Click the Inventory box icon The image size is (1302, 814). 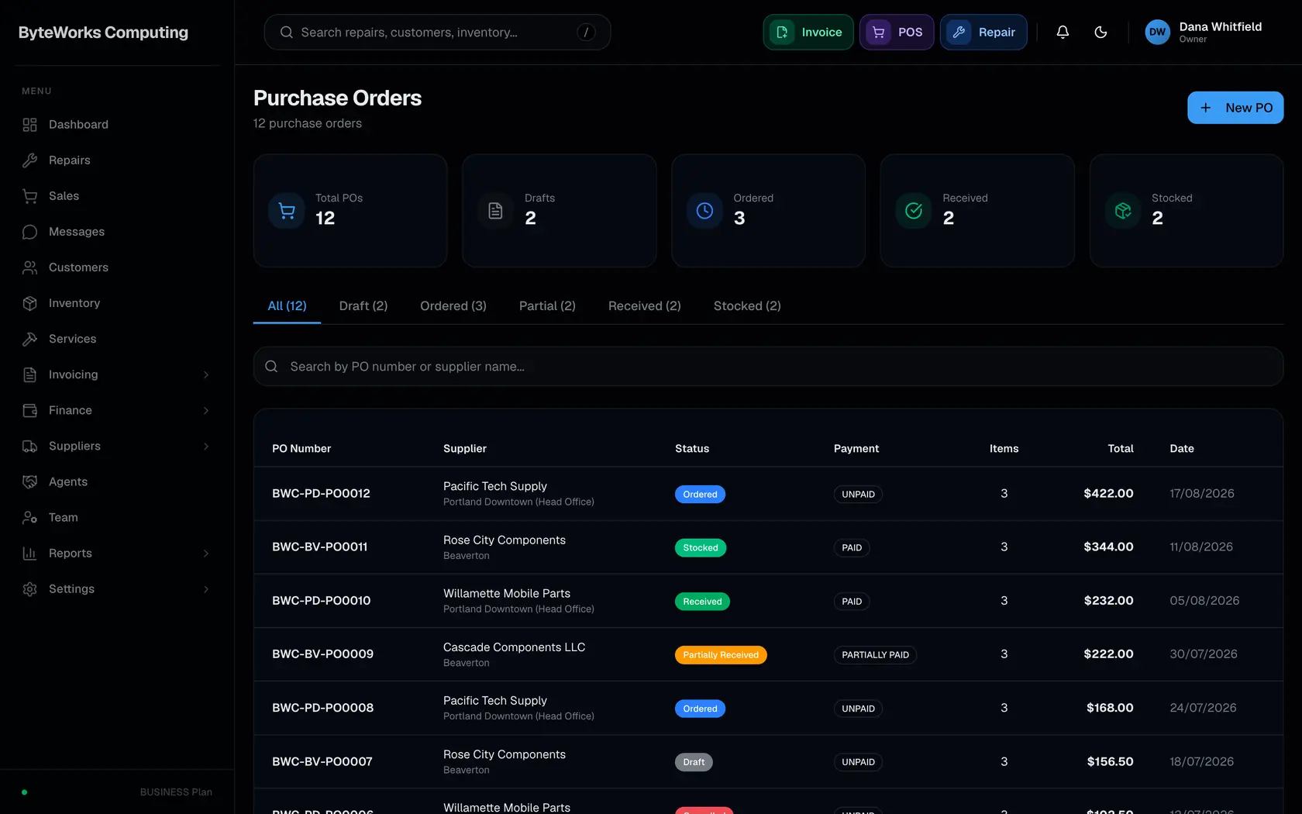pos(29,303)
